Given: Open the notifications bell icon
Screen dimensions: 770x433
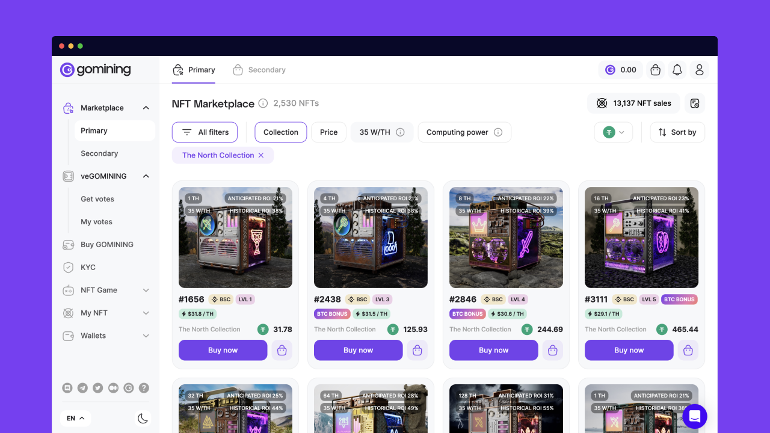Looking at the screenshot, I should pyautogui.click(x=677, y=70).
